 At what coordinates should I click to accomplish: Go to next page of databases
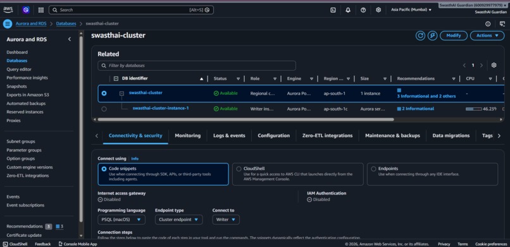pyautogui.click(x=482, y=65)
